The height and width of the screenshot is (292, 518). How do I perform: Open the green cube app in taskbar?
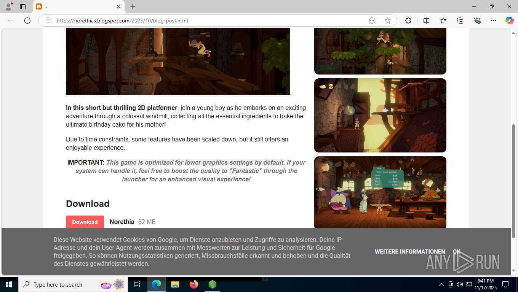click(x=213, y=284)
